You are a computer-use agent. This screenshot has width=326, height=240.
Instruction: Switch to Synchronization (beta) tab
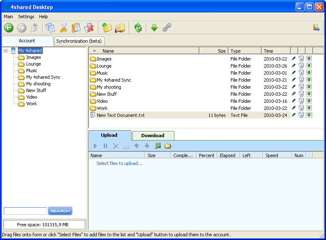tap(79, 41)
